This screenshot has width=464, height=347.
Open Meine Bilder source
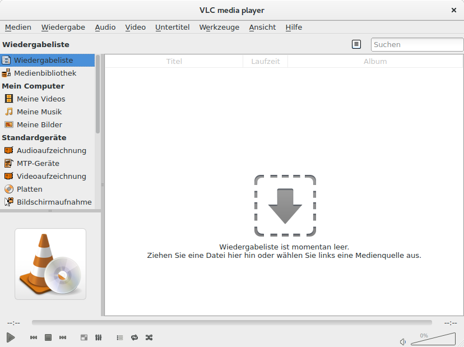tap(47, 124)
